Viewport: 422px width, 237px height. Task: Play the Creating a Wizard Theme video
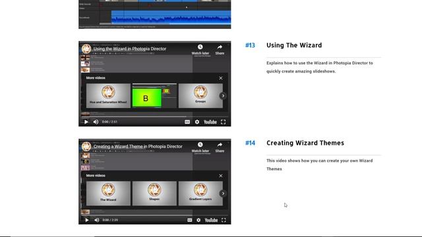(x=86, y=220)
